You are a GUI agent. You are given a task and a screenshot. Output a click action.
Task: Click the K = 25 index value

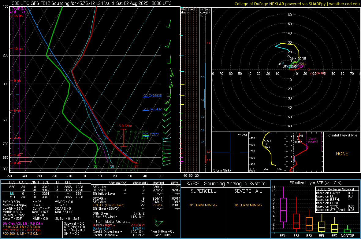coord(37,202)
